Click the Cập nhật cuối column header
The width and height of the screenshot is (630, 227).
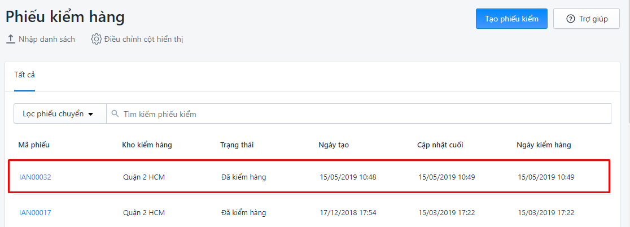pyautogui.click(x=440, y=145)
